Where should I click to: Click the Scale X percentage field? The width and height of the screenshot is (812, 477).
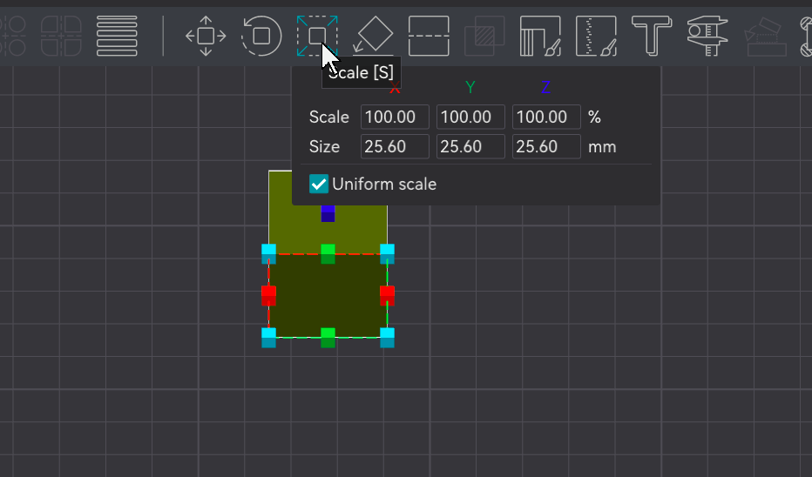point(395,117)
